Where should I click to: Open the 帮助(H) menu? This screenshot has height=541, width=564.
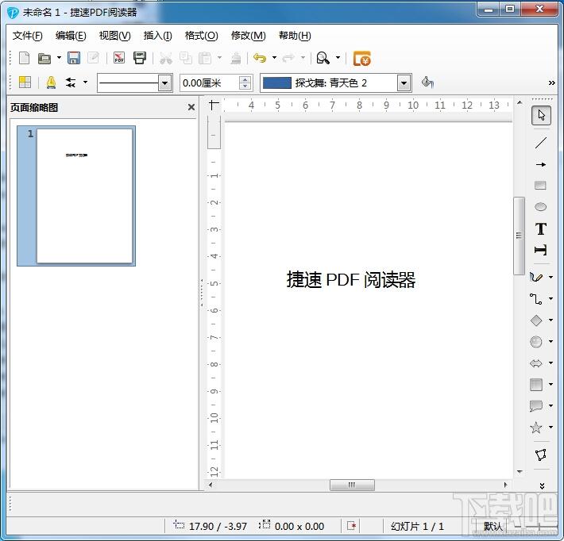[x=295, y=36]
